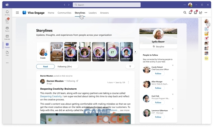This screenshot has height=127, width=213.
Task: Open the Activity bell in Teams sidebar
Action: [x=7, y=13]
